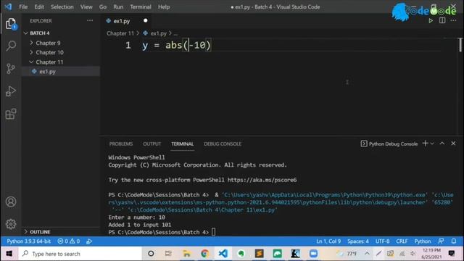Open the feedback icon in status bar

[441, 241]
